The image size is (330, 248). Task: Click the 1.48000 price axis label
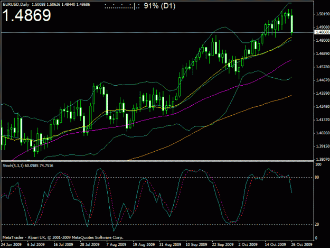click(323, 41)
